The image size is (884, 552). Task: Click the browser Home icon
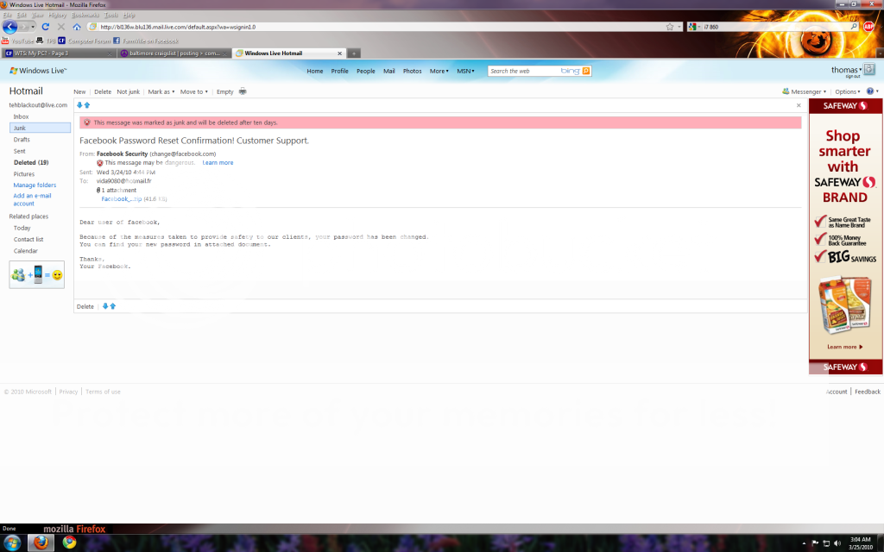pyautogui.click(x=76, y=27)
